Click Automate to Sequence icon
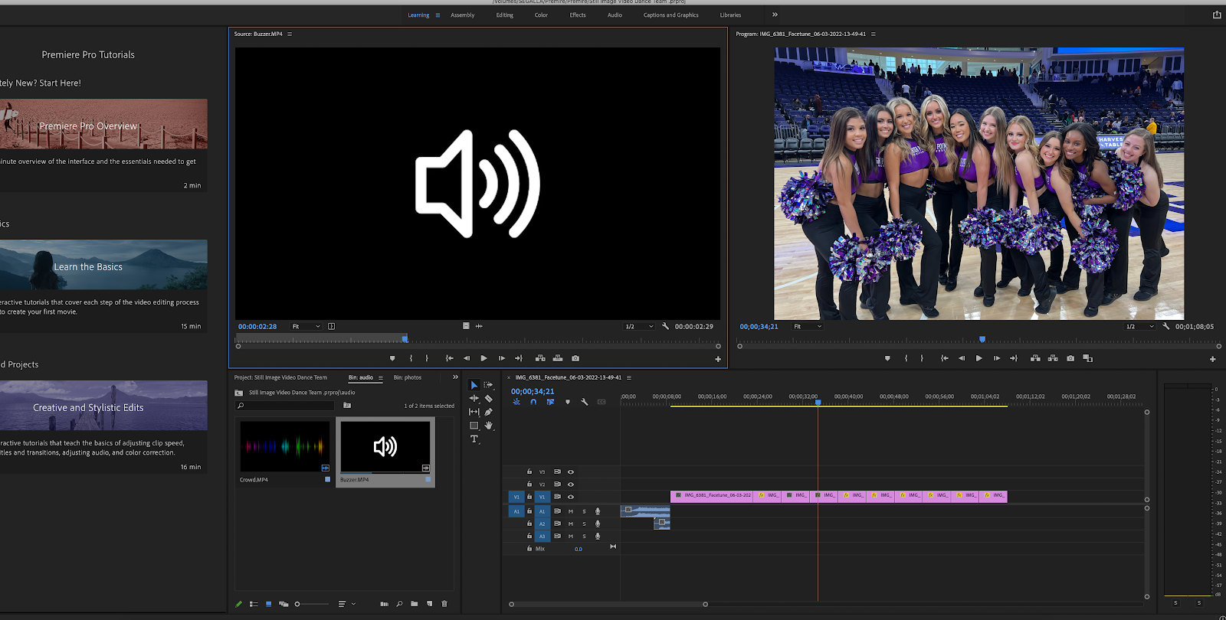The height and width of the screenshot is (620, 1226). 384,604
